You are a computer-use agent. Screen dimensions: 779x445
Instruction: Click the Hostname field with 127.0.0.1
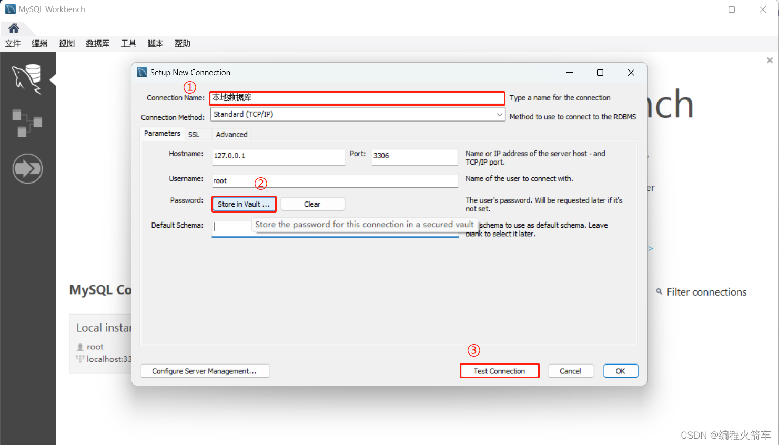pos(278,156)
